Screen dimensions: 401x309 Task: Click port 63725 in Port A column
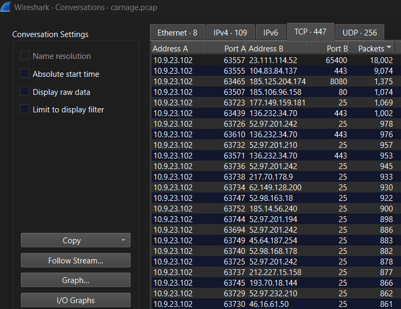click(x=234, y=262)
